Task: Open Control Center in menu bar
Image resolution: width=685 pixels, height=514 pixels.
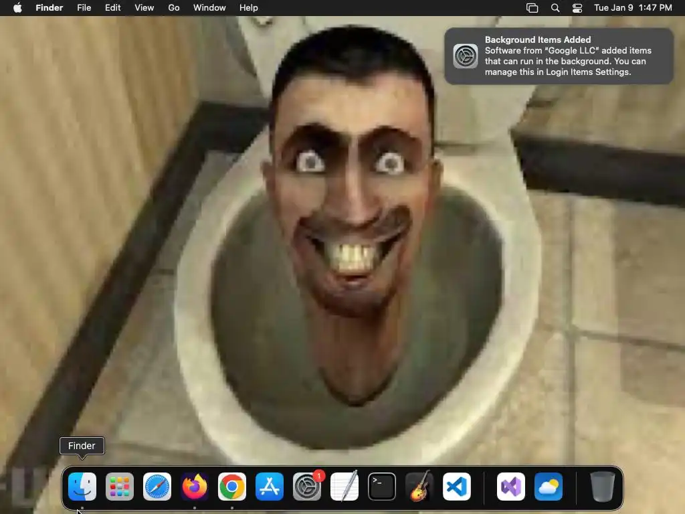Action: [x=577, y=8]
